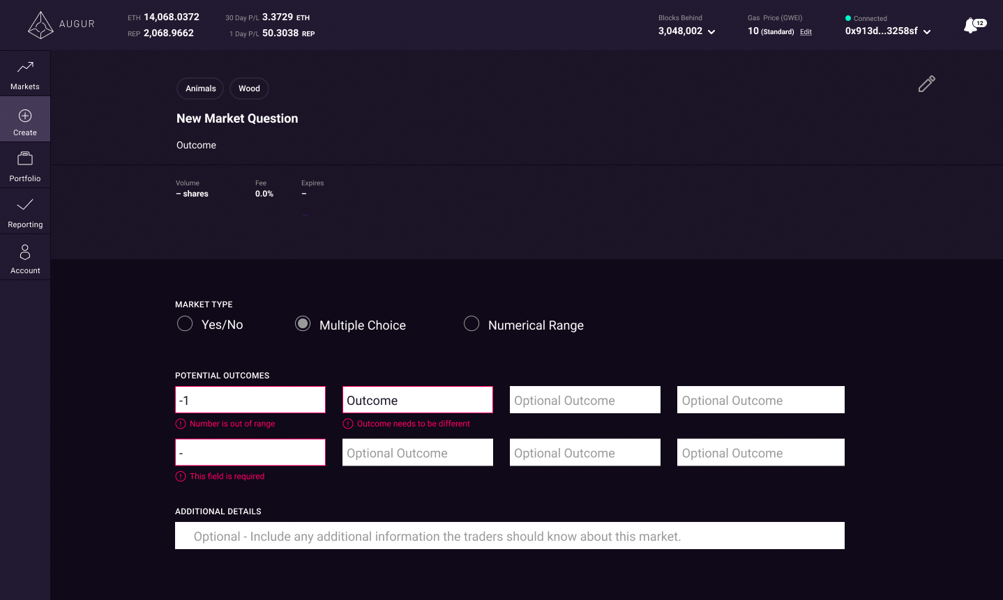Select the Wood category tag

pyautogui.click(x=249, y=89)
